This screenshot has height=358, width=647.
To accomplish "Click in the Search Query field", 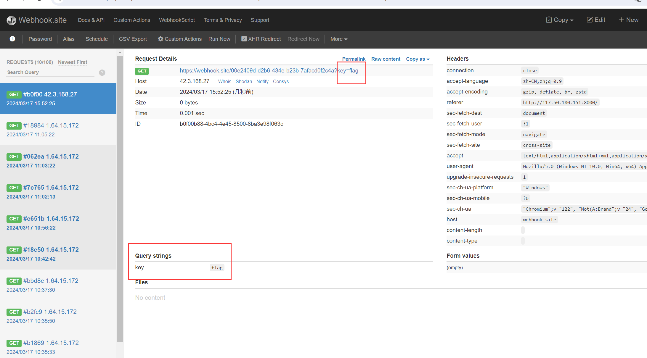I will [x=50, y=72].
